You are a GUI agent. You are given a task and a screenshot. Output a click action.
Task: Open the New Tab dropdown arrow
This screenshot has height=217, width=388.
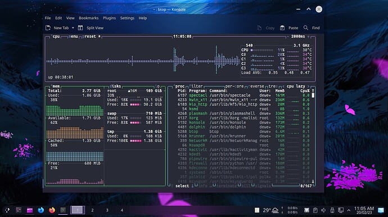pos(73,28)
